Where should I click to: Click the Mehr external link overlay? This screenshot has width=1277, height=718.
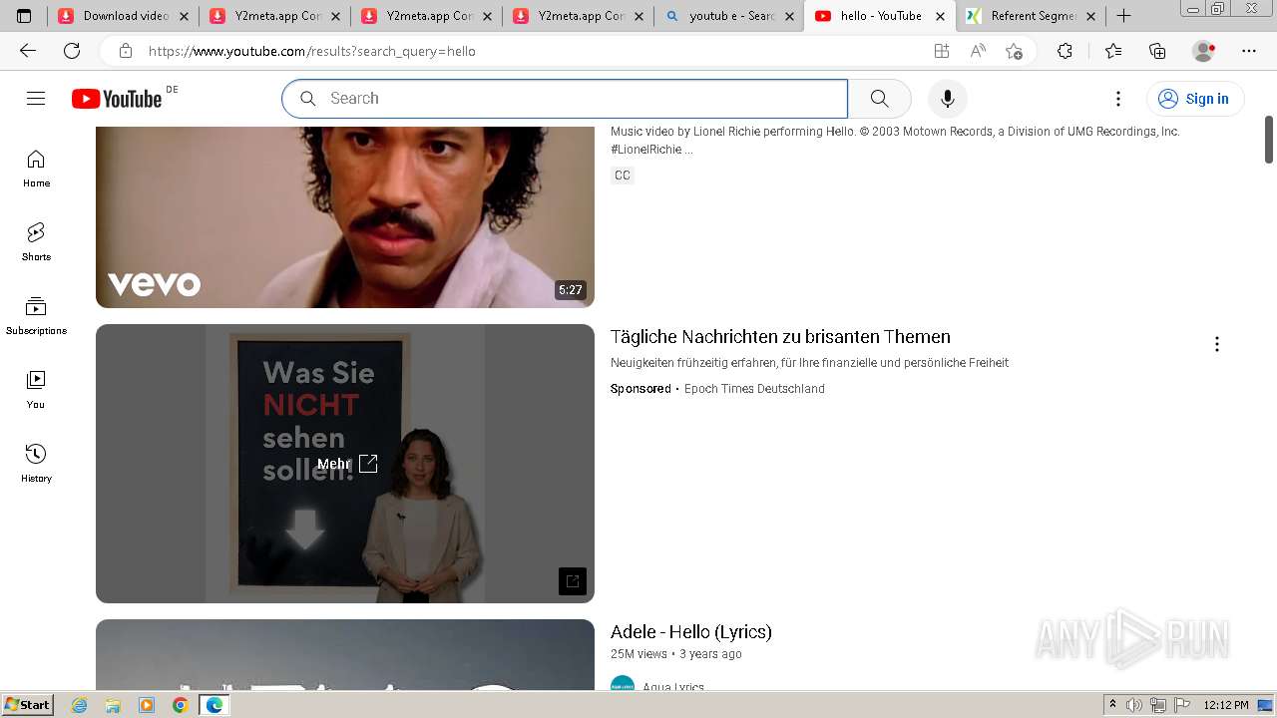pyautogui.click(x=346, y=463)
